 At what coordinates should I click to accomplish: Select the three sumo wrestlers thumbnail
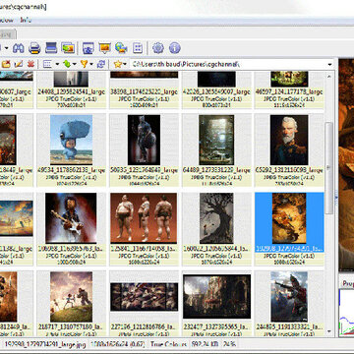(x=144, y=218)
